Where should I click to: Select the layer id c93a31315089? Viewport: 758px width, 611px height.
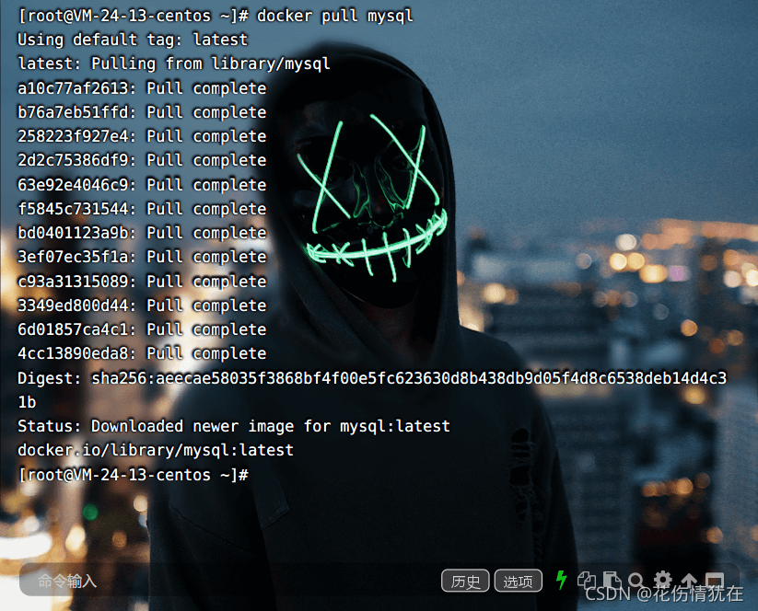coord(73,281)
